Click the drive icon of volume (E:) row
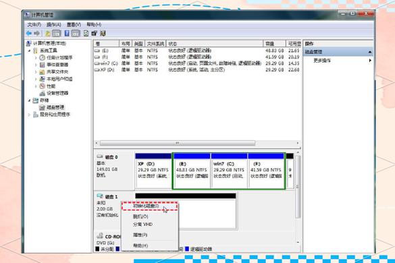Viewport: 395px width, 263px height. coord(97,51)
